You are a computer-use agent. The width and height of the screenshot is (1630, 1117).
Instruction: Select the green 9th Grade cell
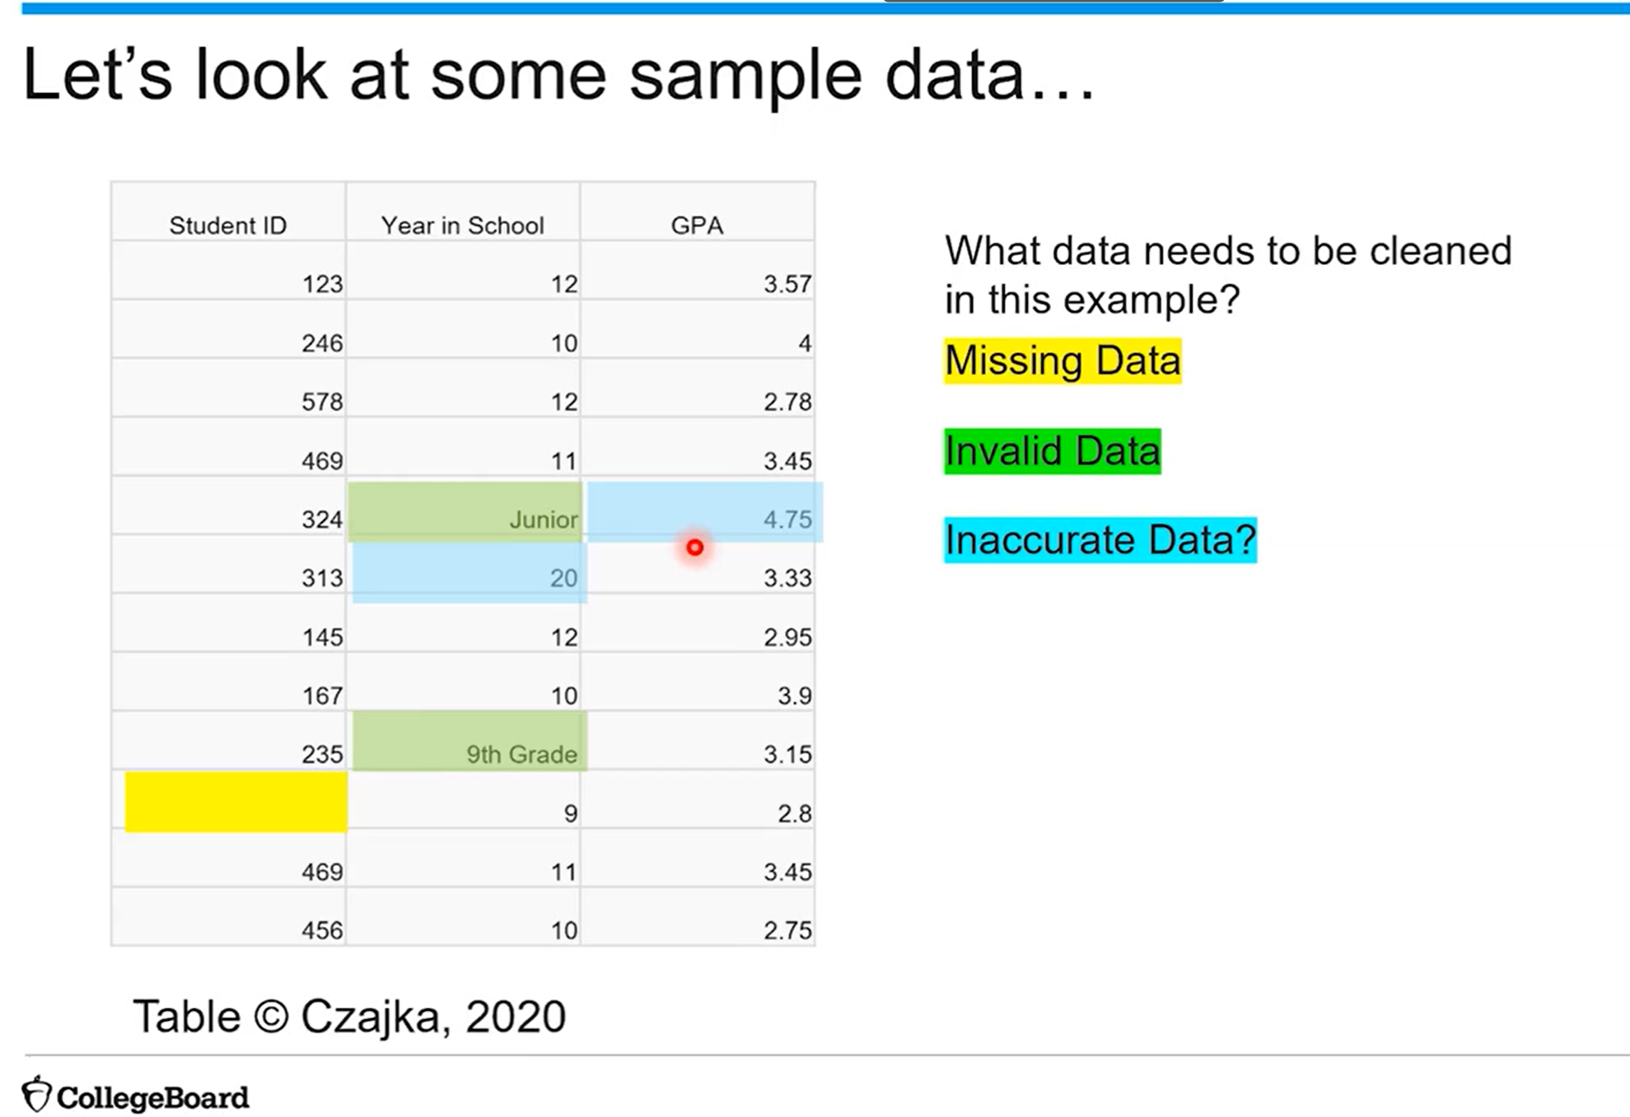coord(469,742)
